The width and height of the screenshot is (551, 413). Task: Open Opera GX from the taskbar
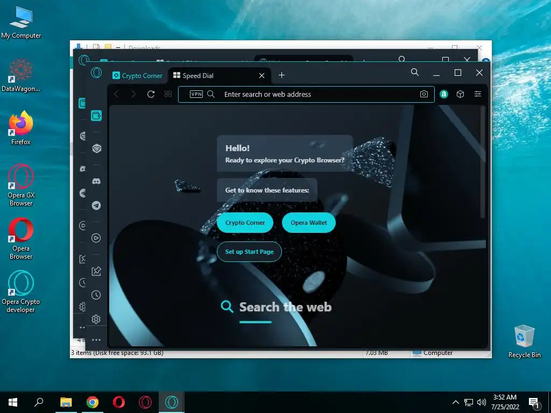coord(145,402)
